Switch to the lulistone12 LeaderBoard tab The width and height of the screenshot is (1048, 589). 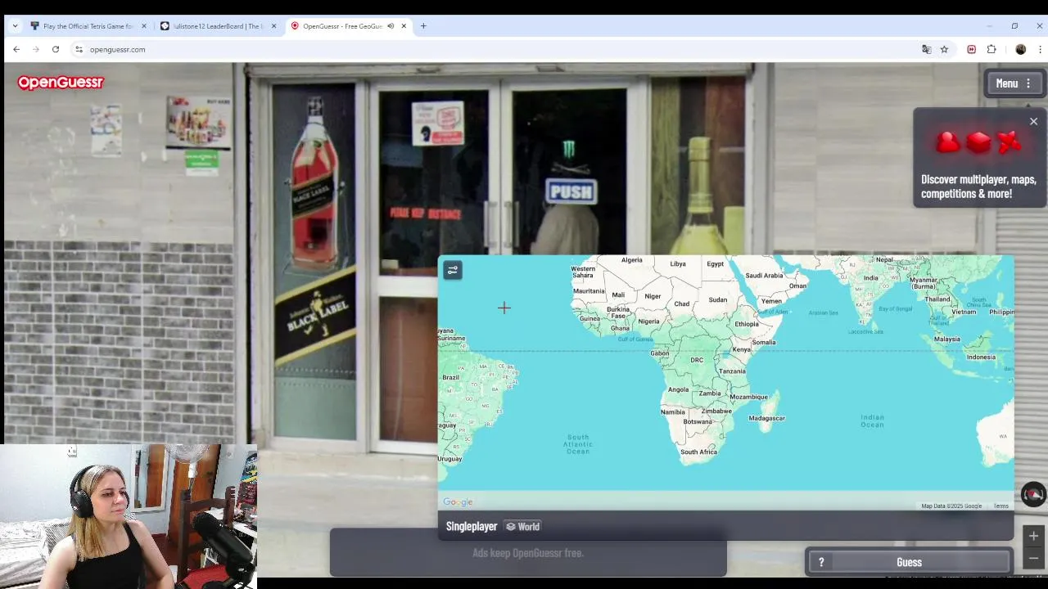click(217, 26)
